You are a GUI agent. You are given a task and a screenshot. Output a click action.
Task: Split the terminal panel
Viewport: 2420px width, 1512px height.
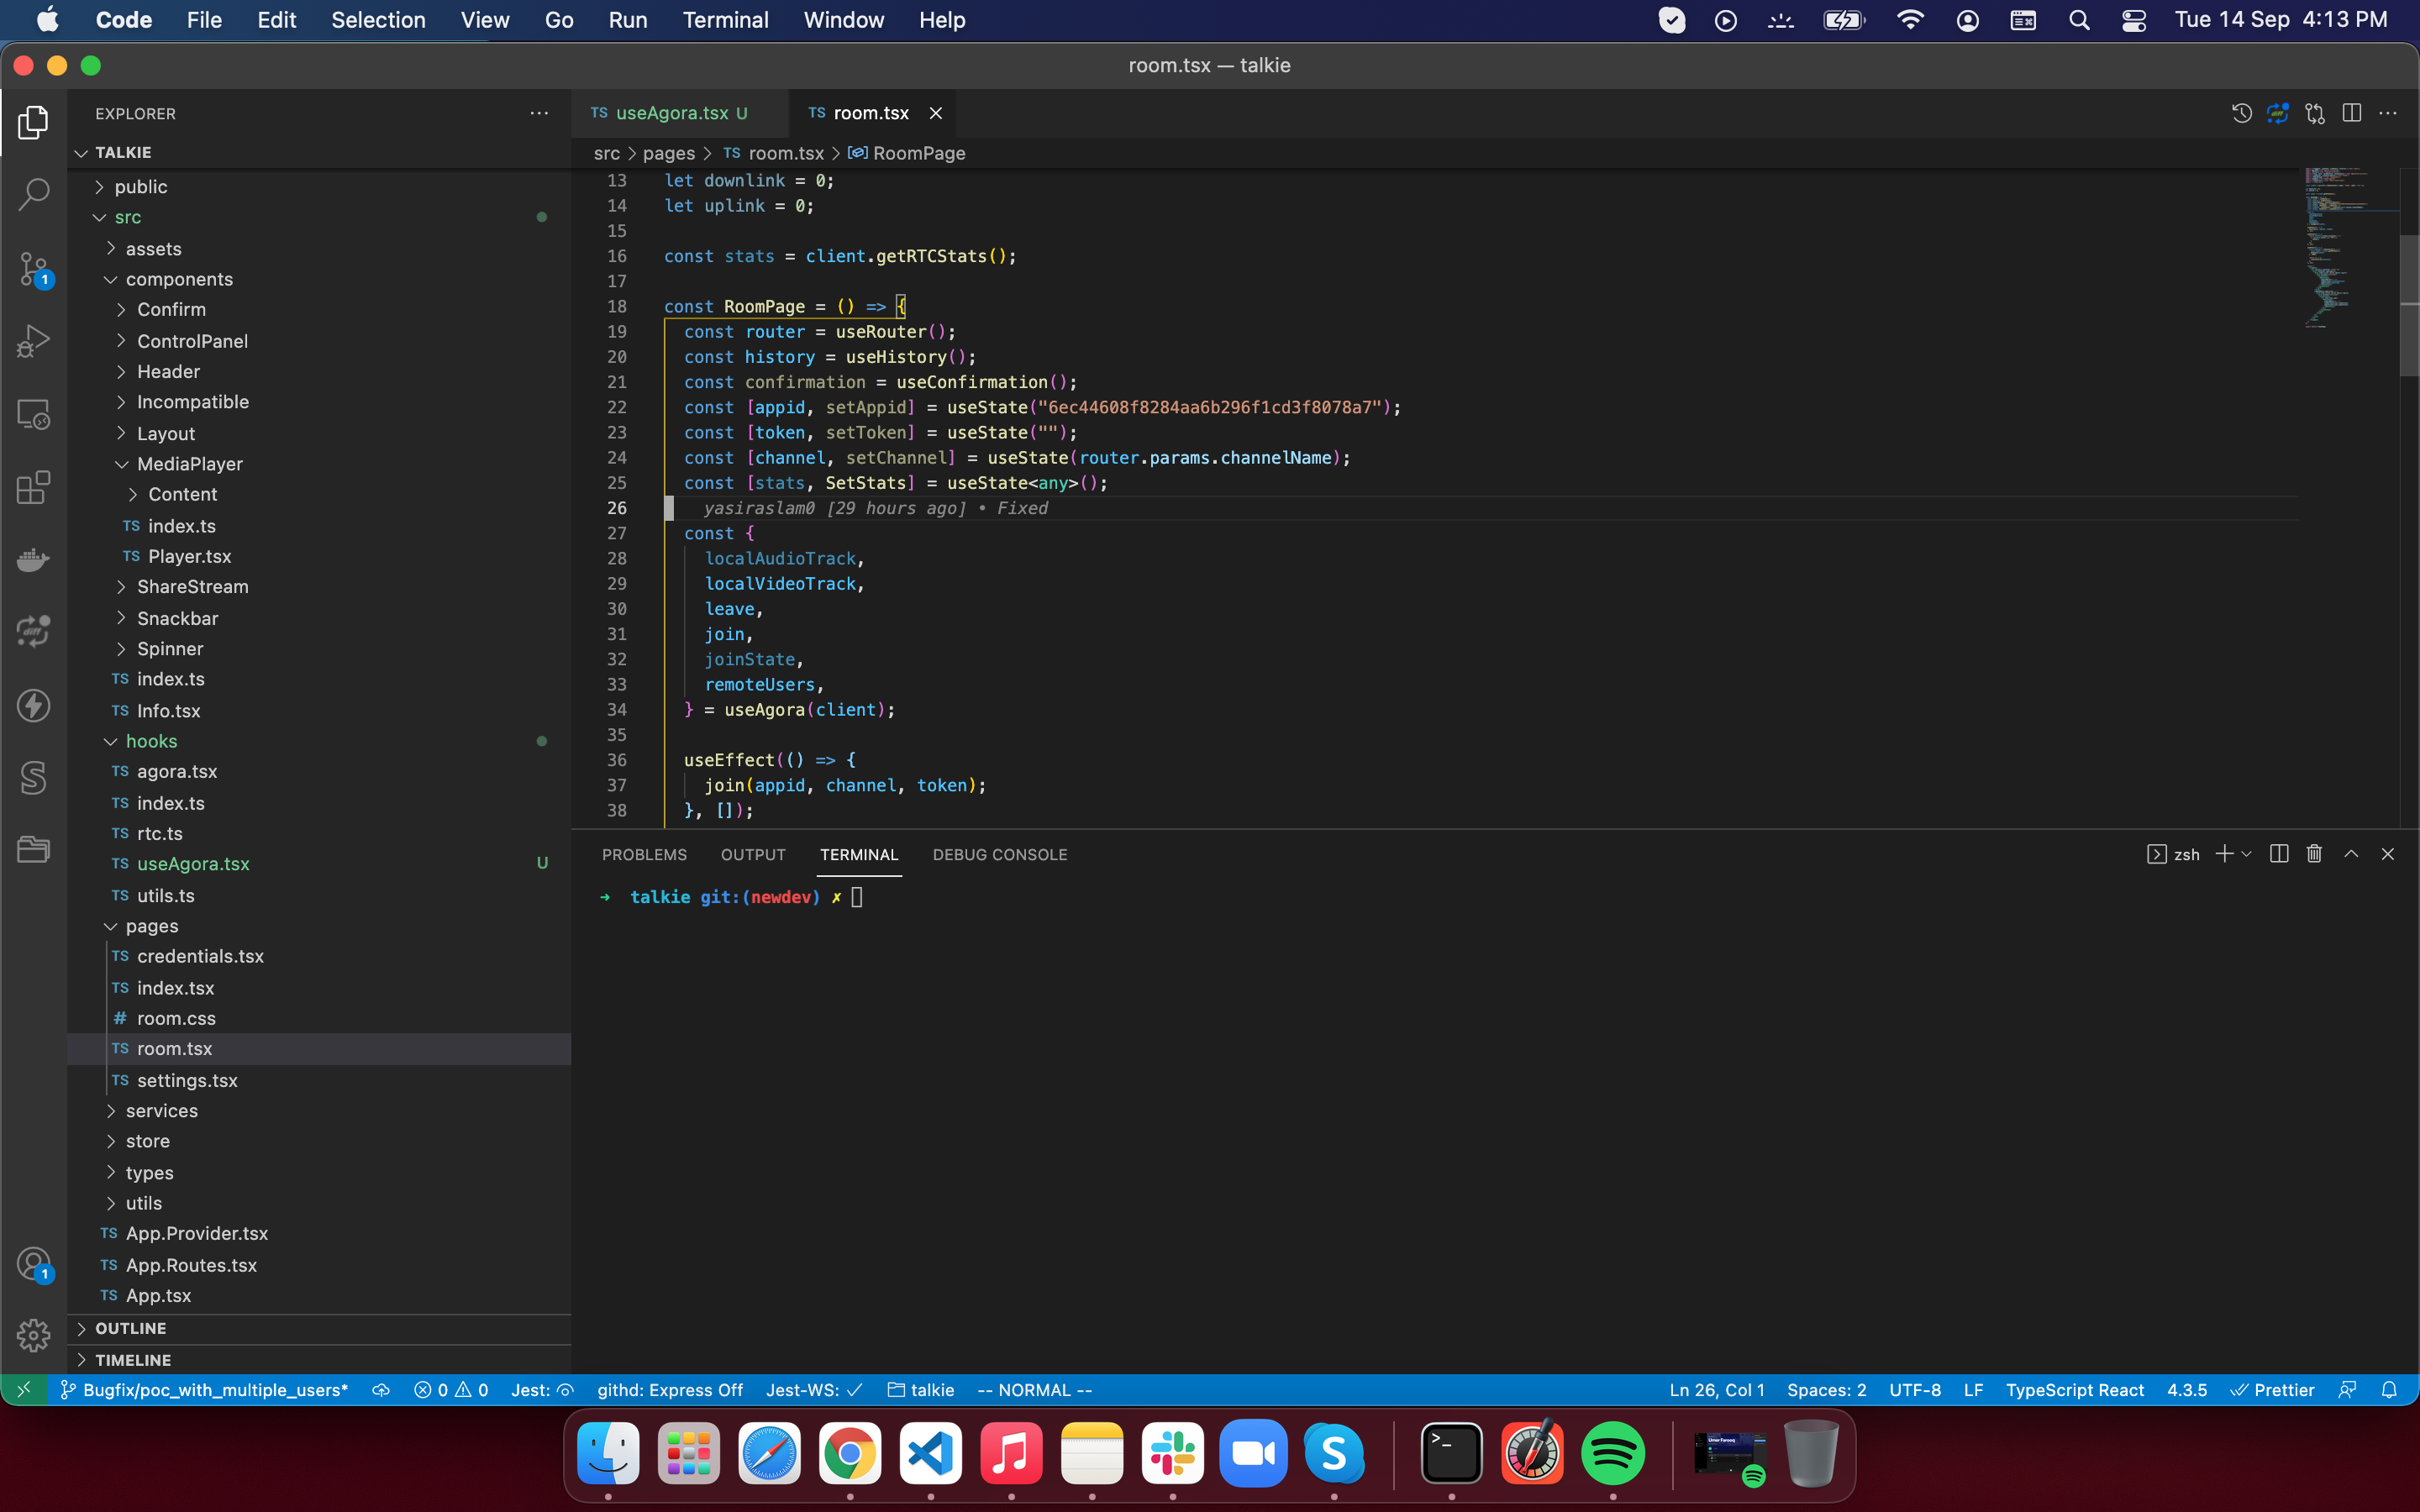point(2279,854)
